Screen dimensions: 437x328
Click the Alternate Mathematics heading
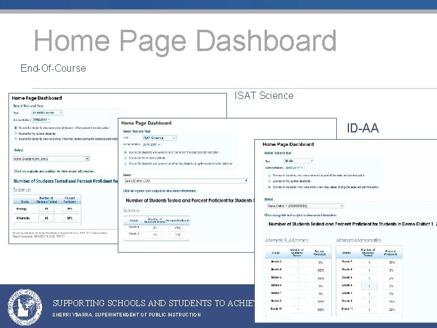pyautogui.click(x=359, y=240)
